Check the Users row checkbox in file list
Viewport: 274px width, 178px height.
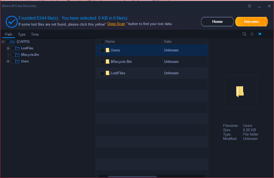pos(102,50)
